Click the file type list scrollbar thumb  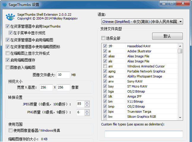click(x=180, y=51)
